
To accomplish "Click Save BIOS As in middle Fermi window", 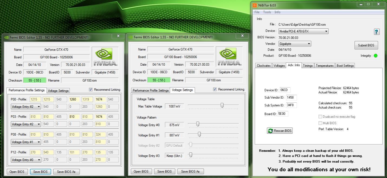I will pos(191,172).
